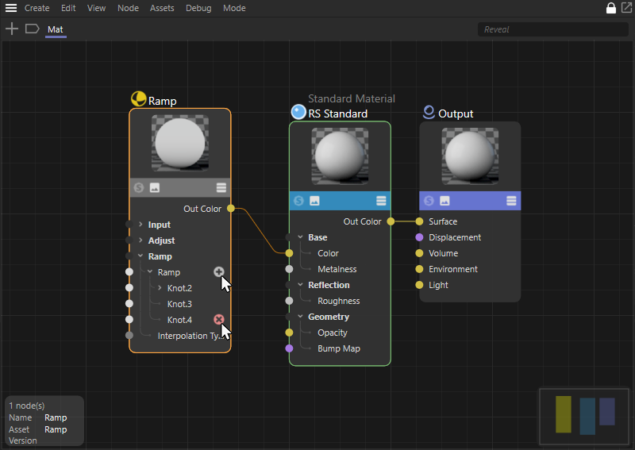Click the Reveal search field

(552, 29)
